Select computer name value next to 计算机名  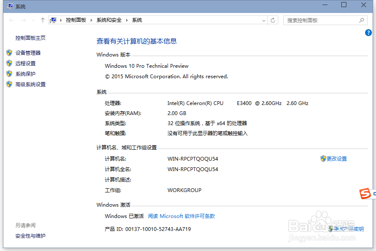(x=193, y=159)
